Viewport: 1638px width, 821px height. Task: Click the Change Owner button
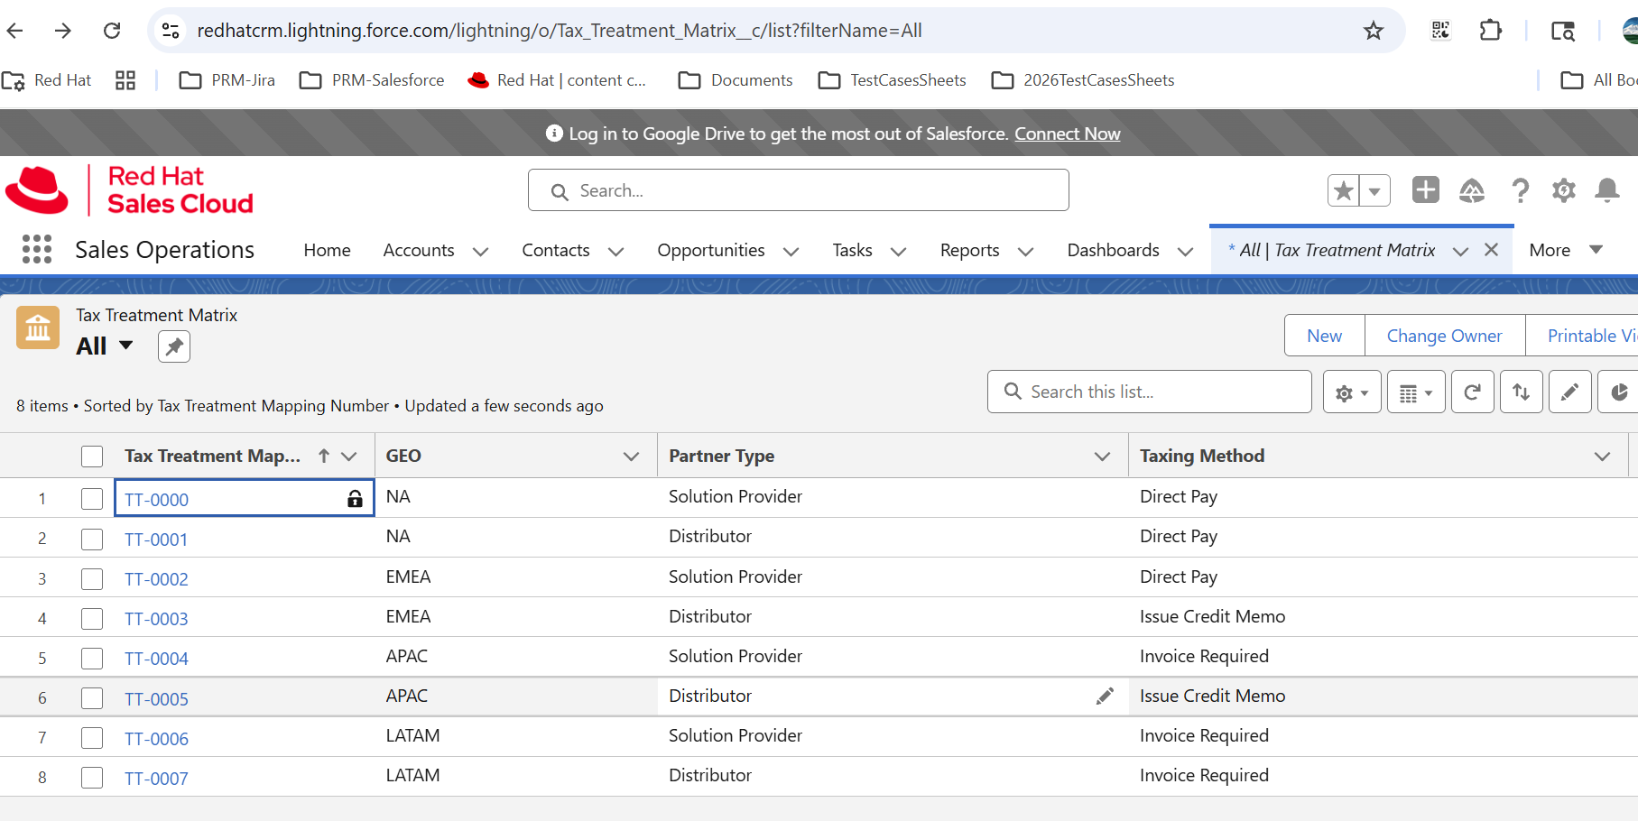pos(1444,336)
